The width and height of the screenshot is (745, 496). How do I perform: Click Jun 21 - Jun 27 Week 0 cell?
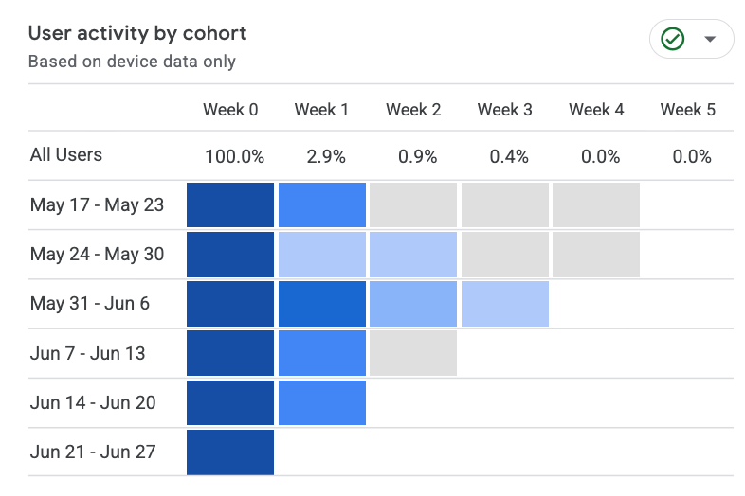(230, 452)
